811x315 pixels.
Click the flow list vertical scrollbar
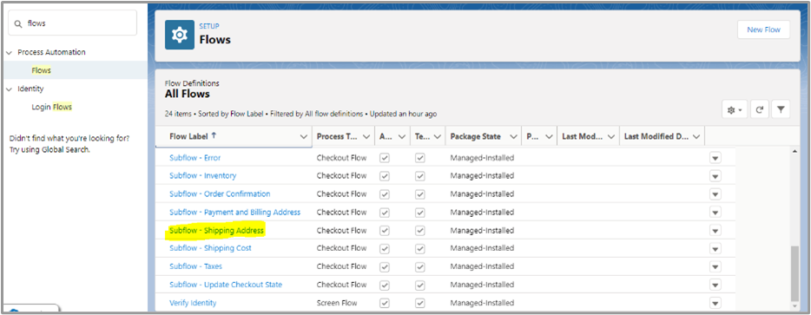tap(795, 274)
